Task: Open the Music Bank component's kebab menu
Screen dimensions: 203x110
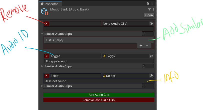Action: point(153,9)
